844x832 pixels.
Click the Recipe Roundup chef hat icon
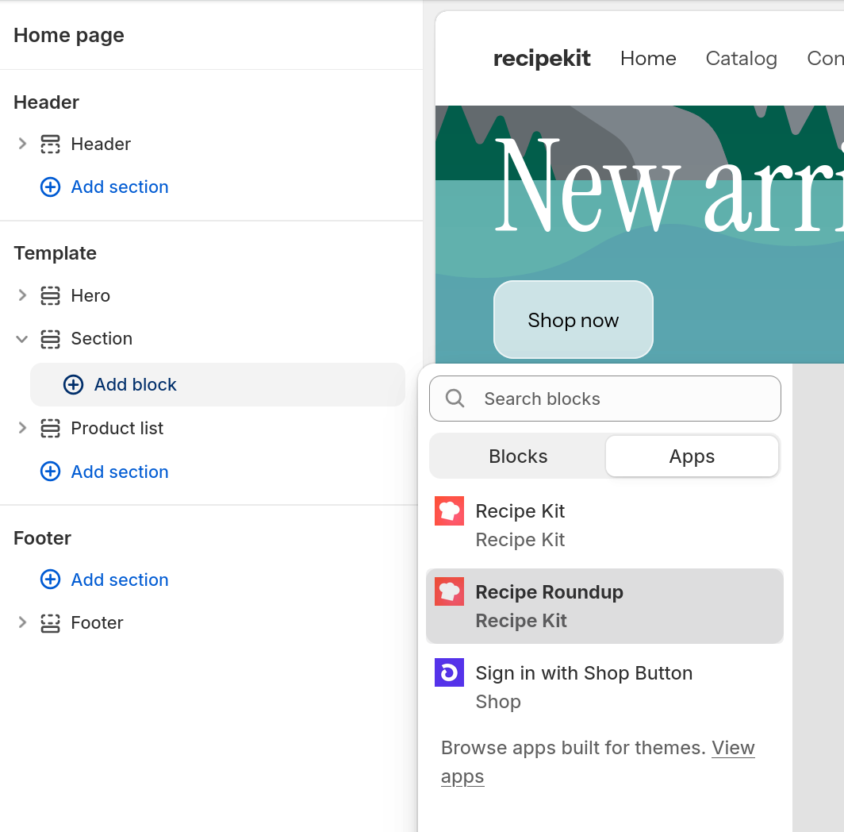point(450,591)
